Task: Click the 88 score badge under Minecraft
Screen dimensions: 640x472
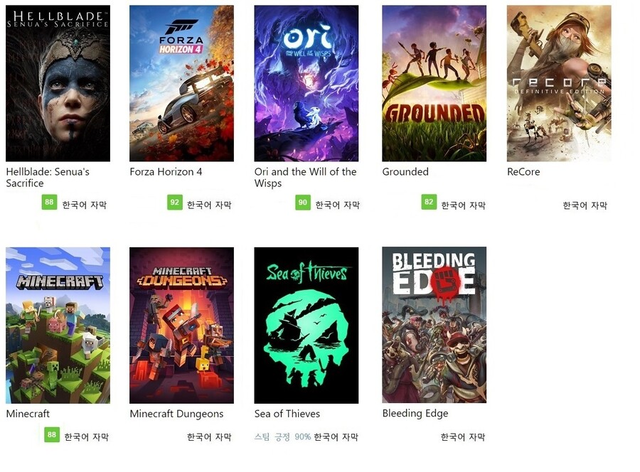Action: (52, 434)
